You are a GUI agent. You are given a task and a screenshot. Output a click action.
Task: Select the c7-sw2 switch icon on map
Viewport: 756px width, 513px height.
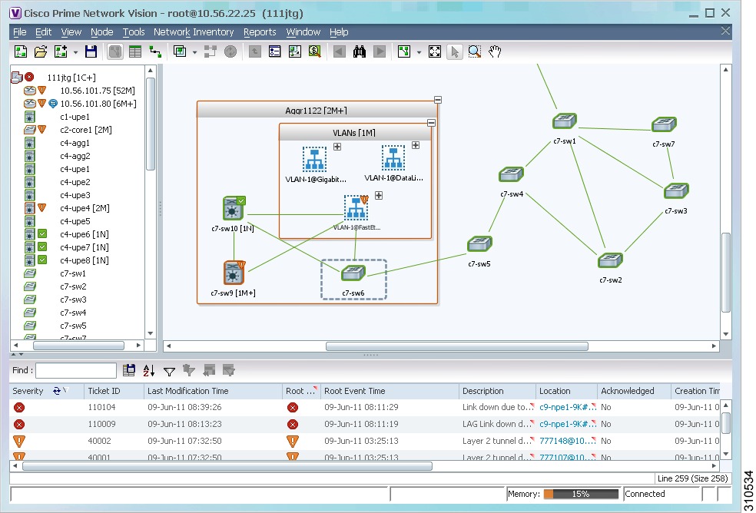point(610,260)
